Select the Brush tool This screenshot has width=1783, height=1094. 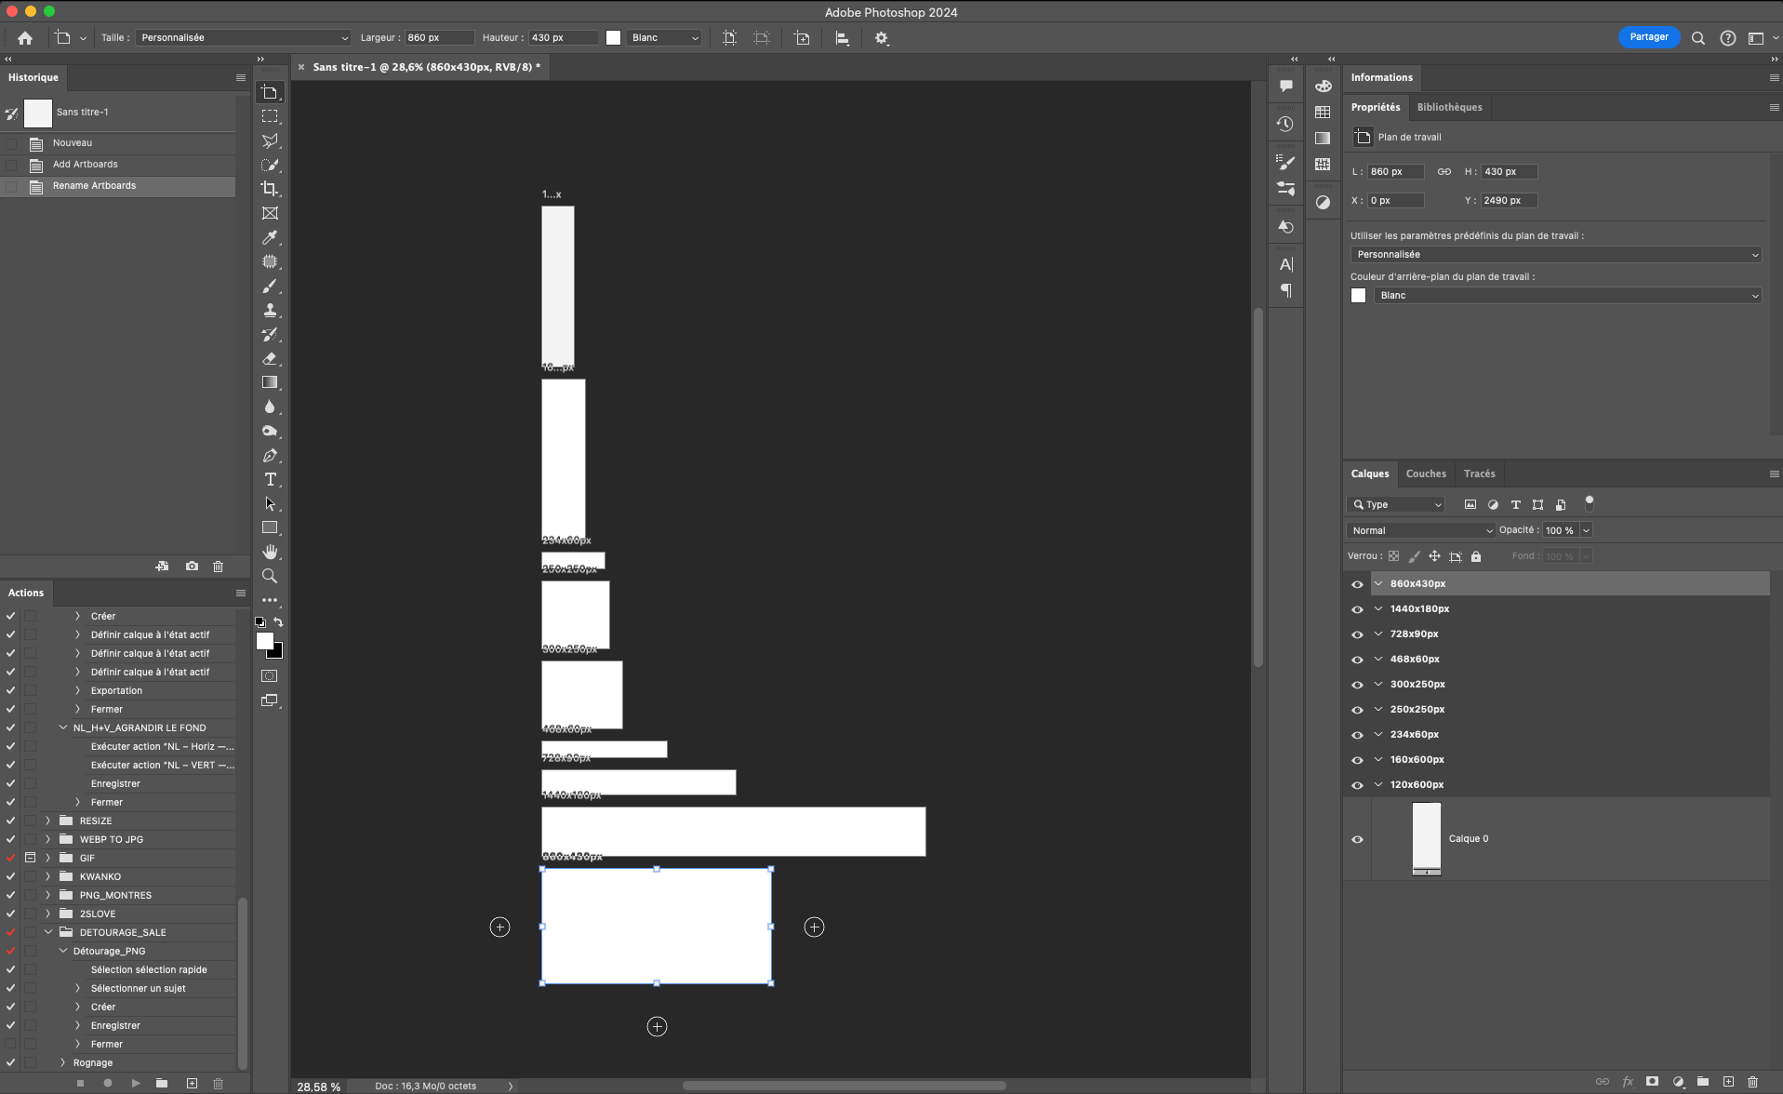[x=270, y=286]
